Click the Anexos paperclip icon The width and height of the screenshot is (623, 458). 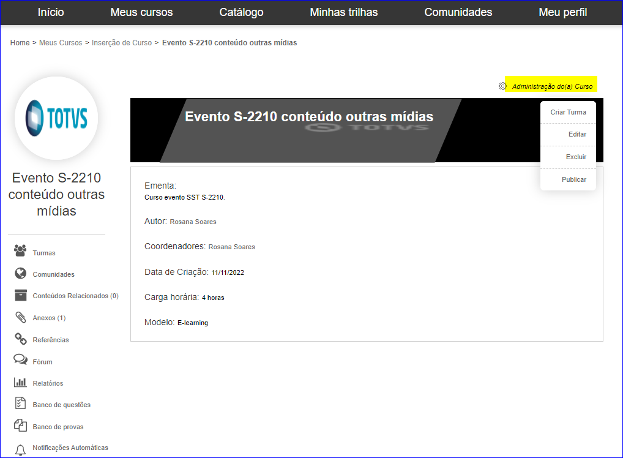tap(20, 317)
